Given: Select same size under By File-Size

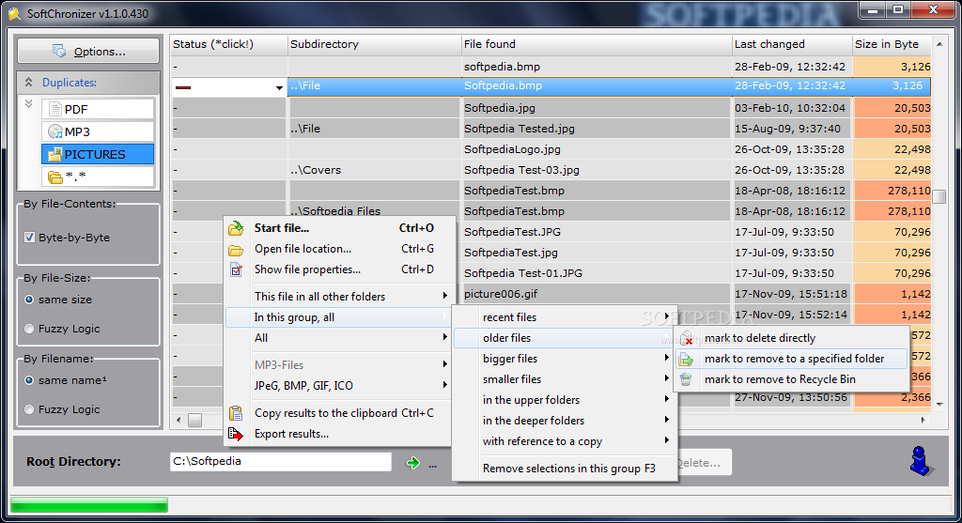Looking at the screenshot, I should (x=29, y=300).
